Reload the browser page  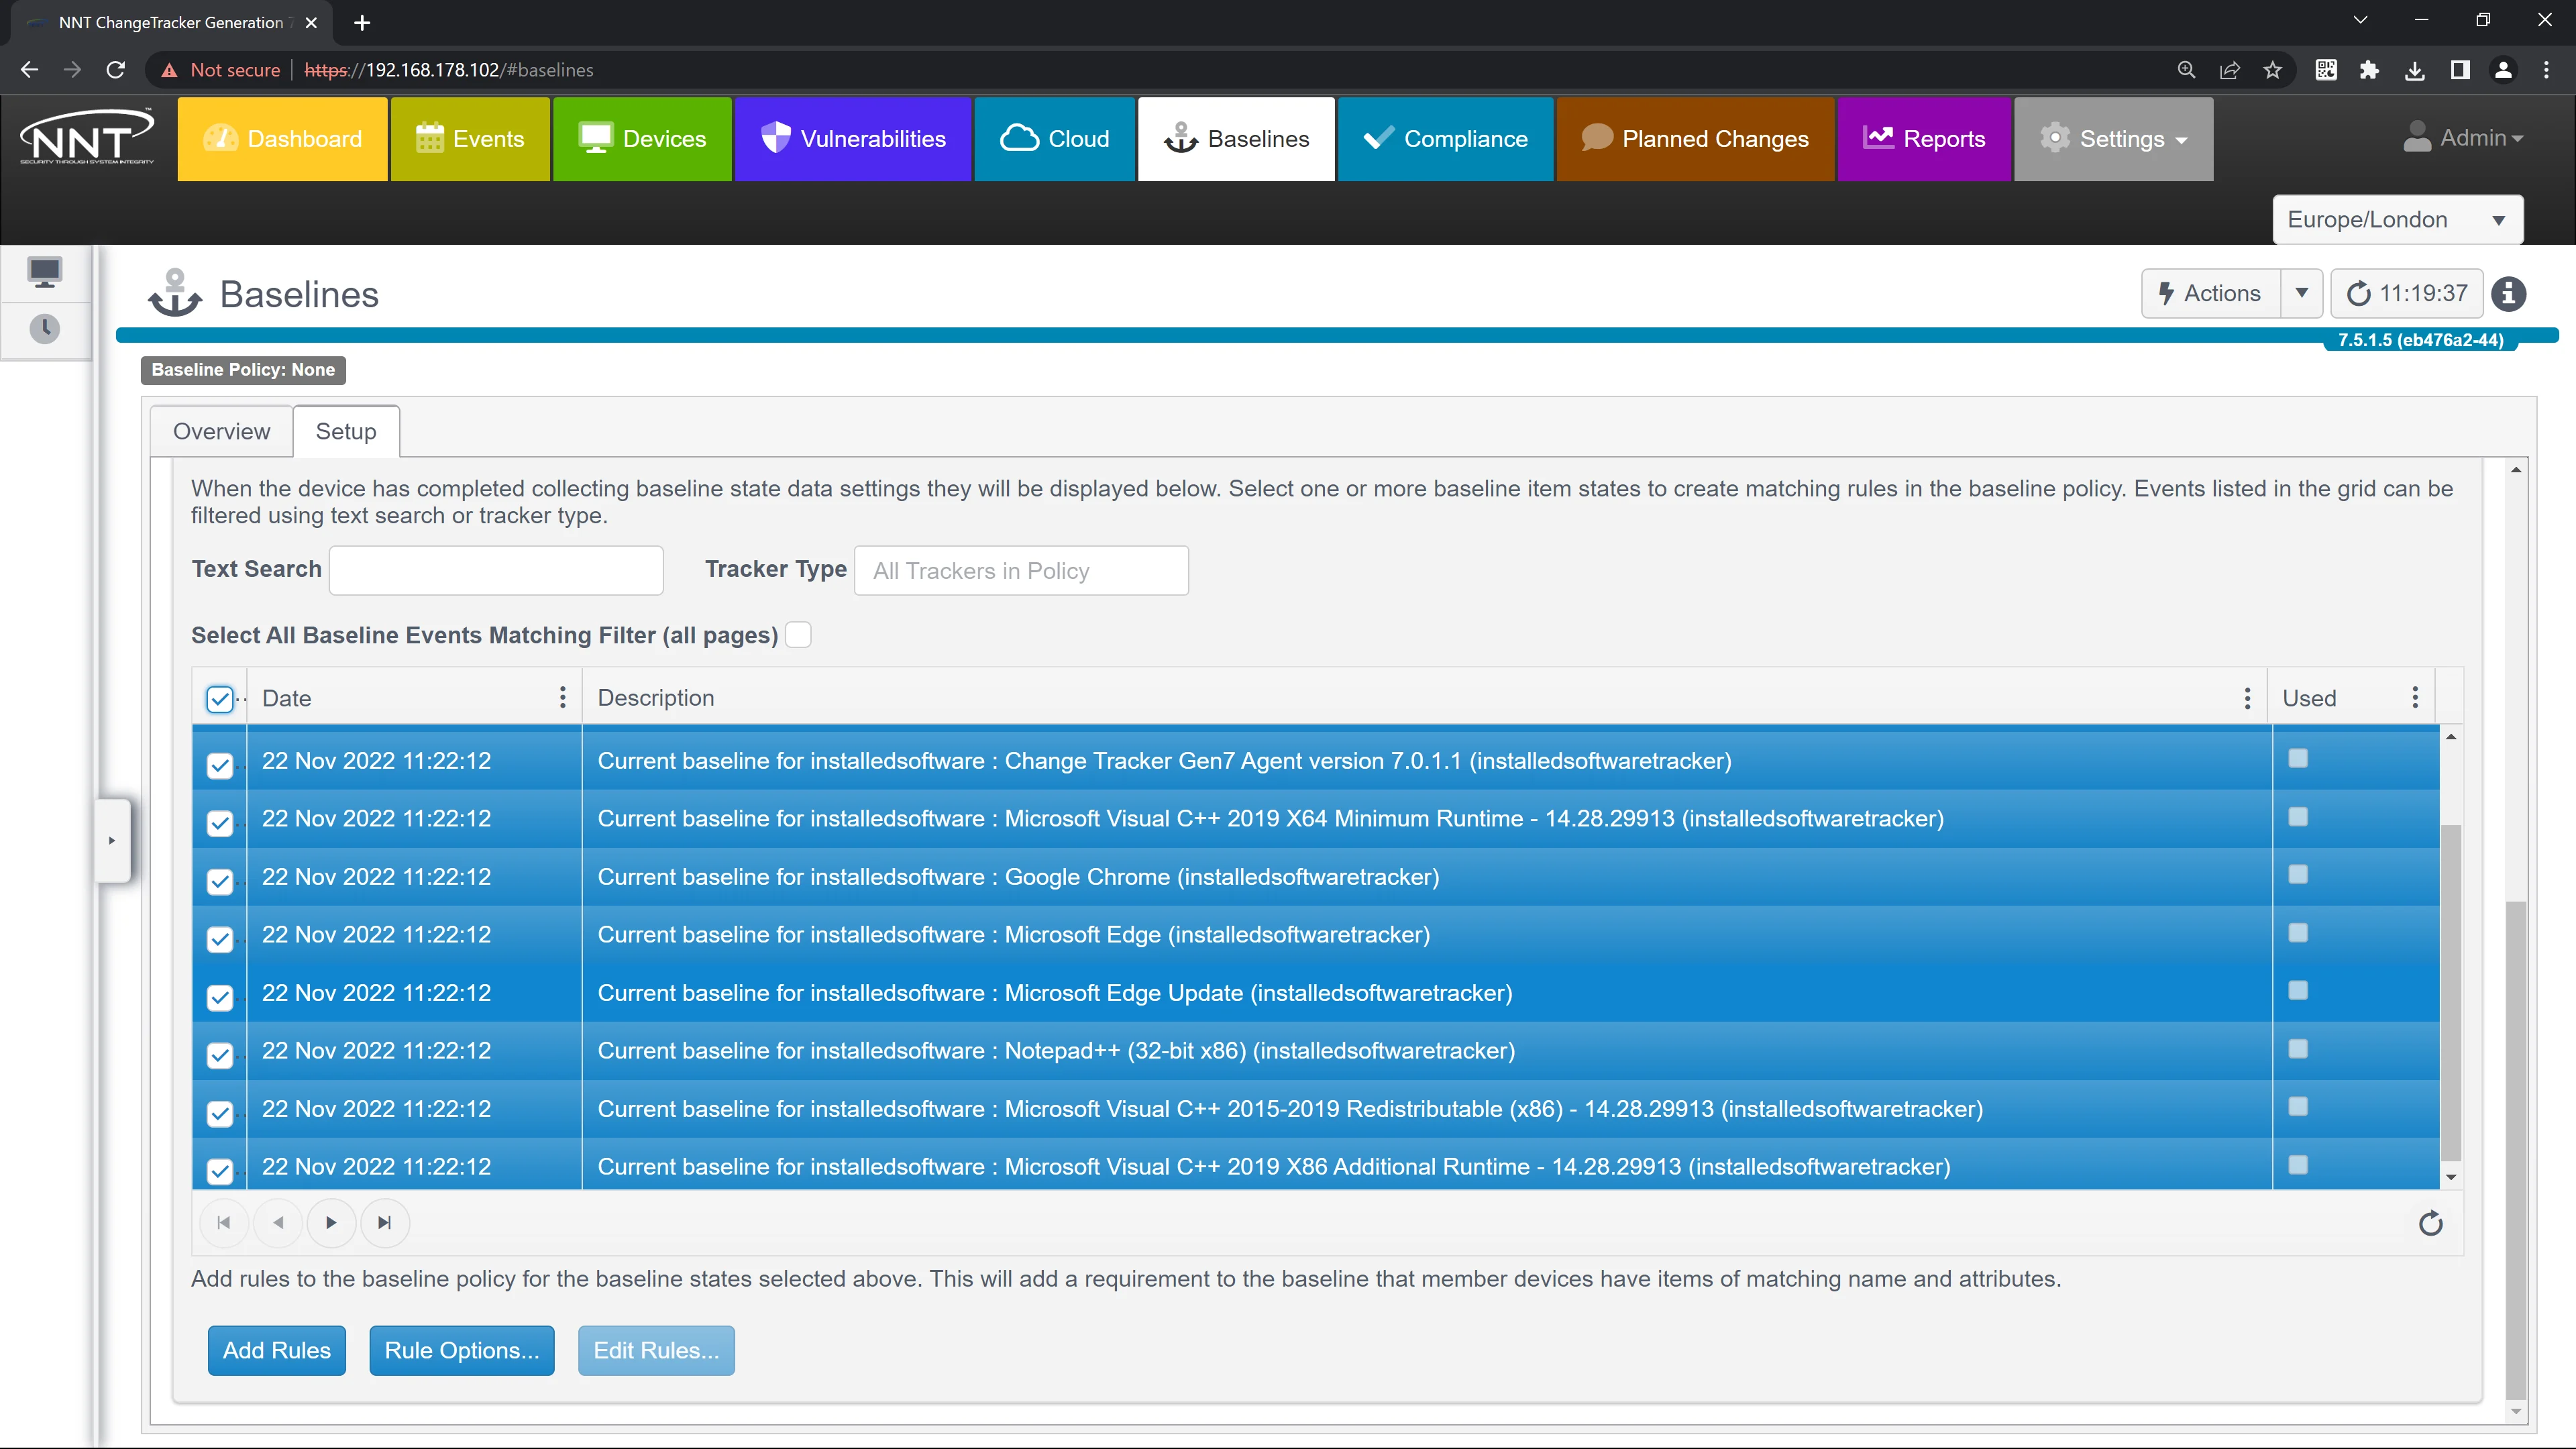click(x=116, y=70)
